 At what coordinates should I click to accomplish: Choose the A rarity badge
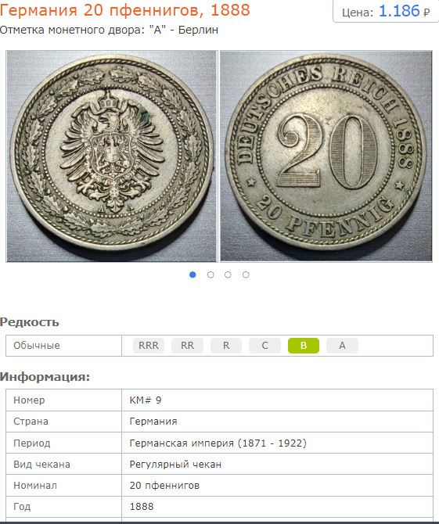(x=342, y=346)
